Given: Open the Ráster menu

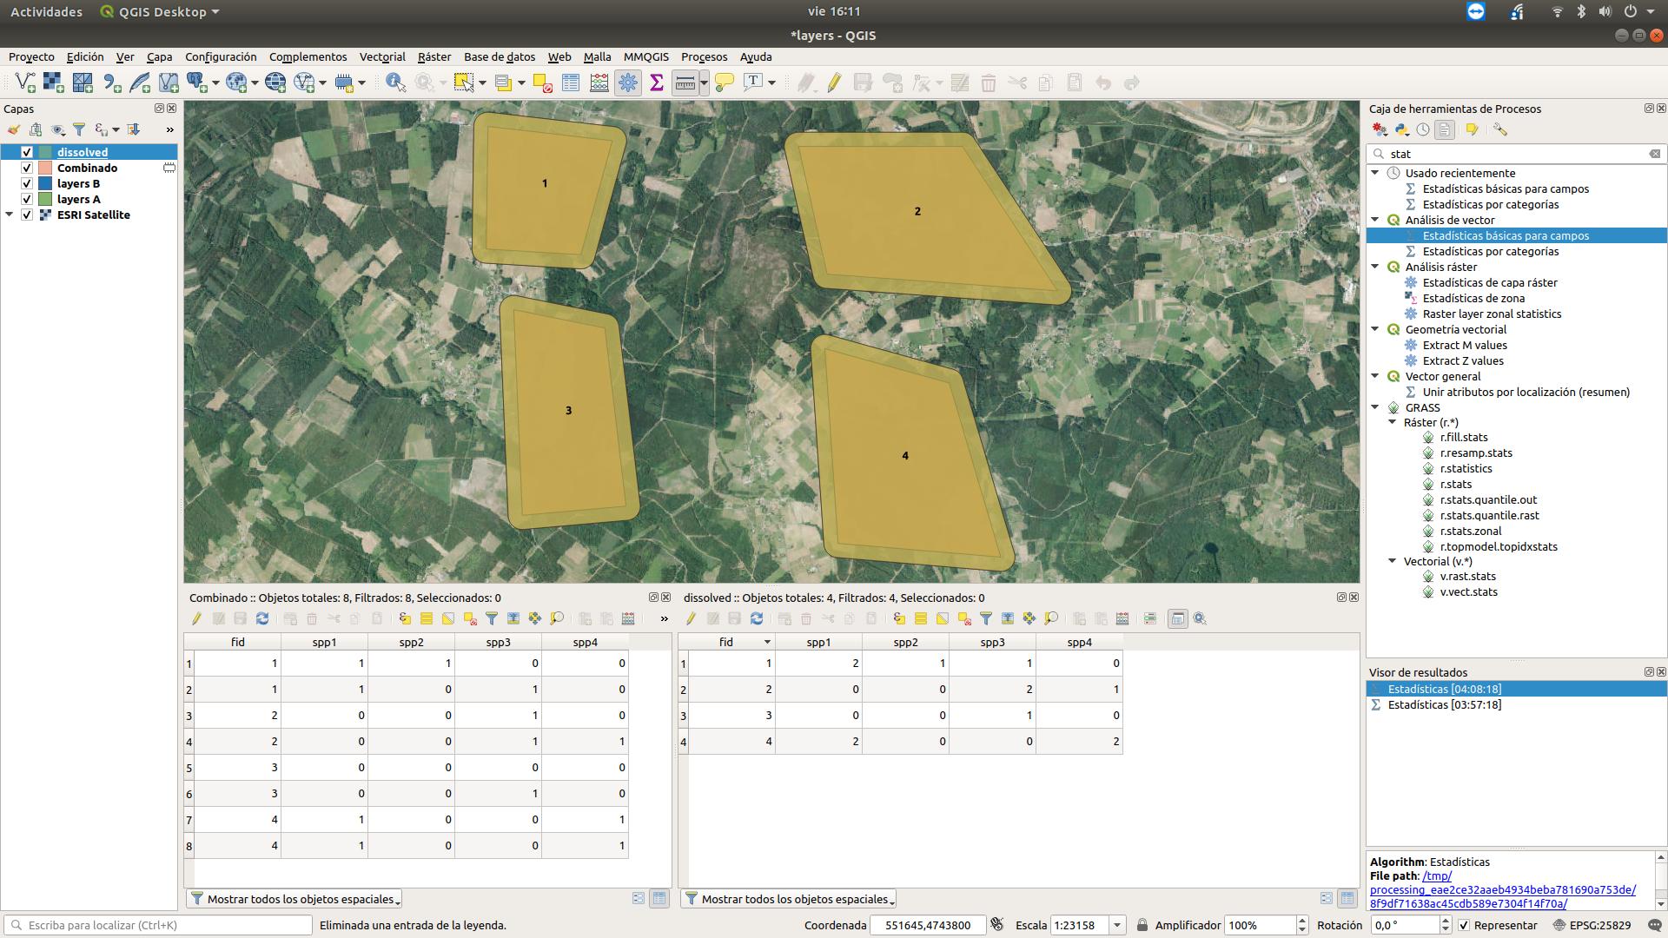Looking at the screenshot, I should coord(434,56).
